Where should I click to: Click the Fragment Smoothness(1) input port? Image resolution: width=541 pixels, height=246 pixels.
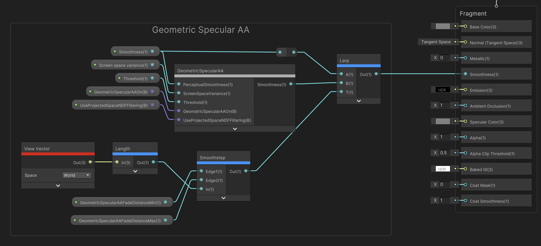pyautogui.click(x=465, y=74)
